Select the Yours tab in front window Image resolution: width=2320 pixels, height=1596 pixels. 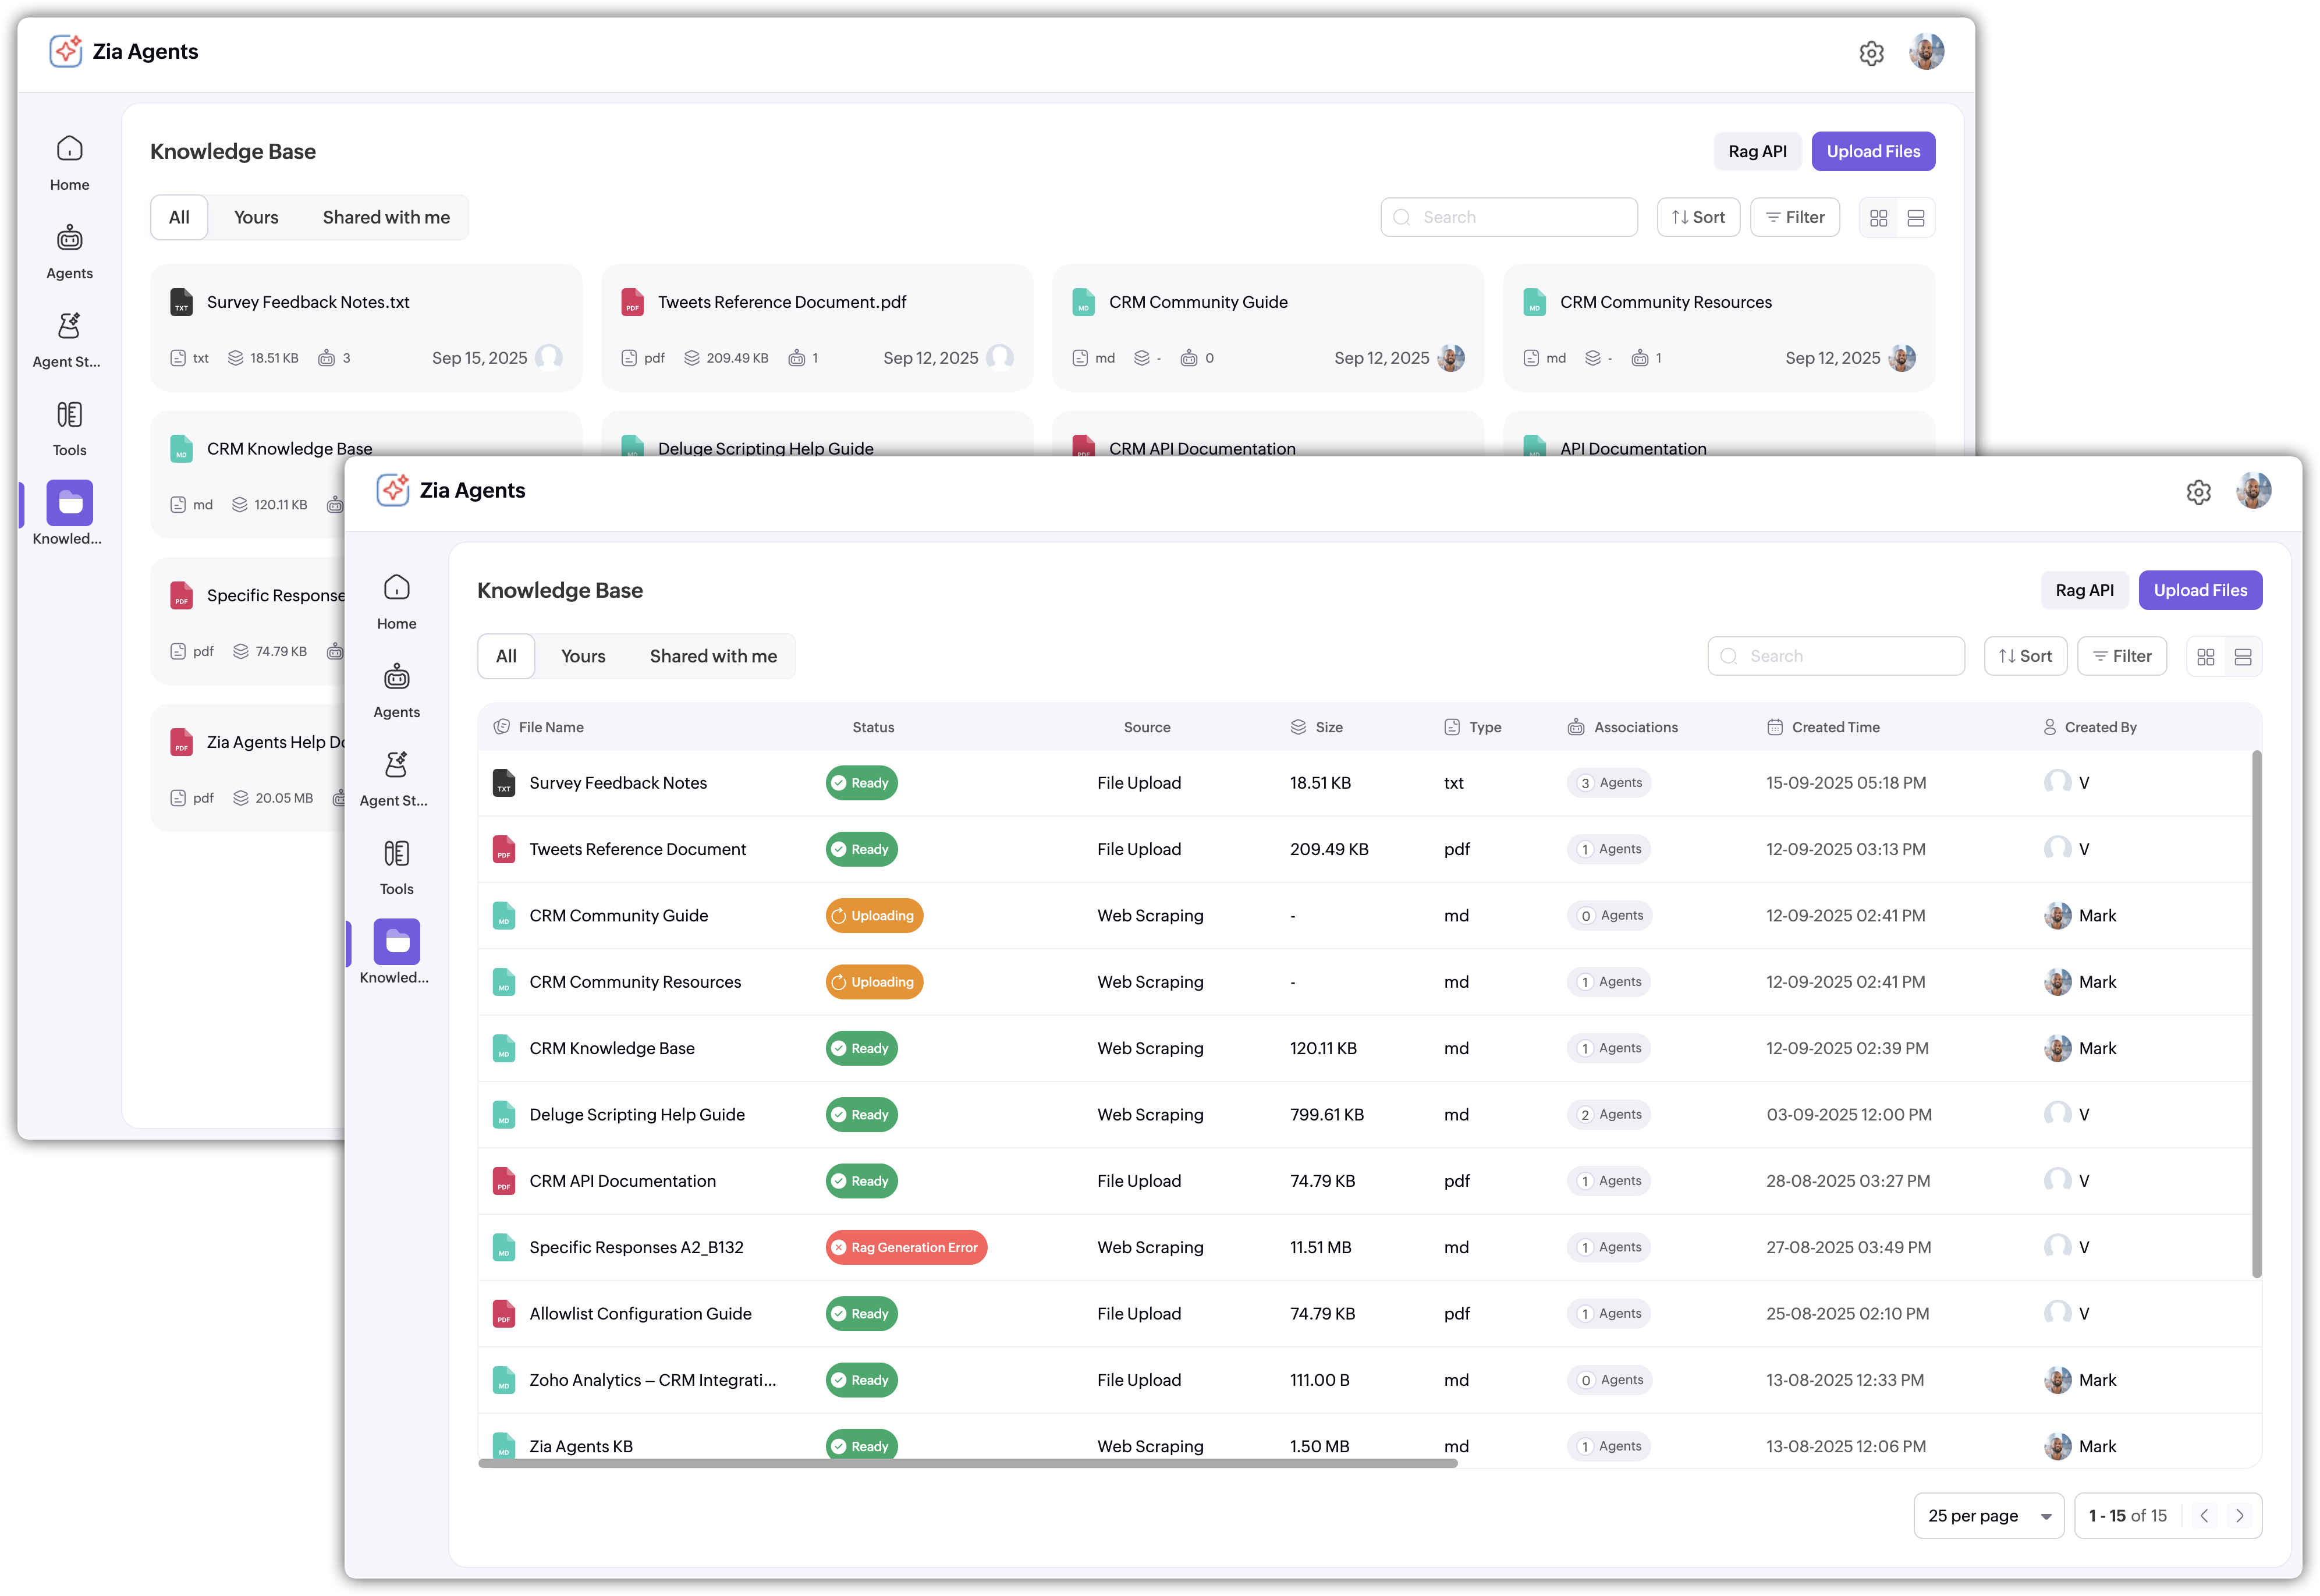click(x=583, y=656)
